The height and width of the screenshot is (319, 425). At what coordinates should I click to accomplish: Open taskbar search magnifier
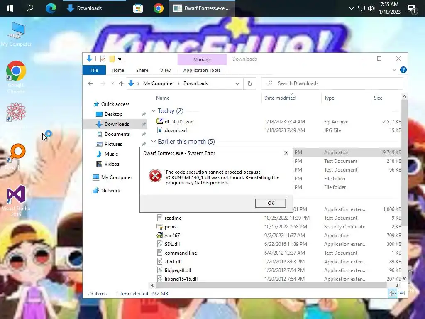click(30, 8)
